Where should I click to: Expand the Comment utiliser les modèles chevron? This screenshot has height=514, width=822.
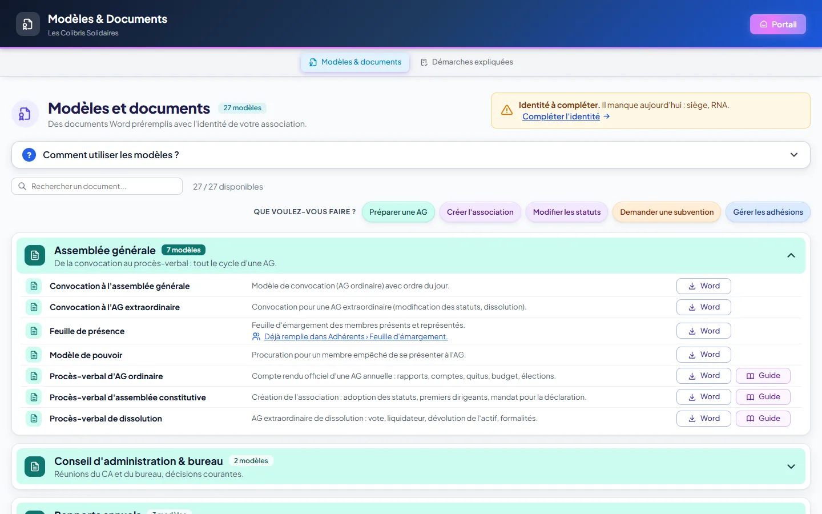[x=794, y=155]
